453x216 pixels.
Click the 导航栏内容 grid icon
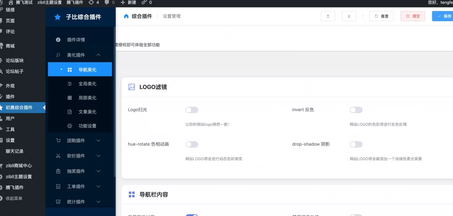point(131,194)
